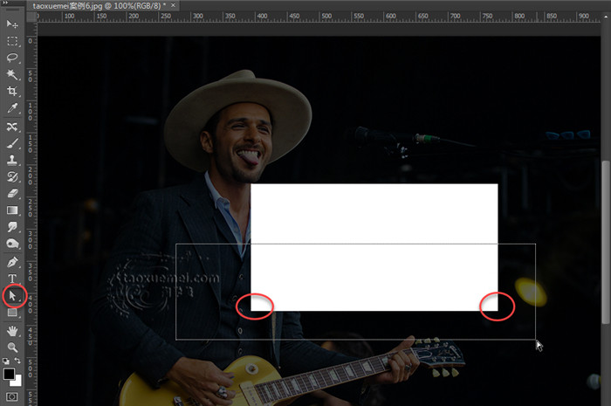Select the Move tool
The height and width of the screenshot is (406, 611).
tap(12, 24)
